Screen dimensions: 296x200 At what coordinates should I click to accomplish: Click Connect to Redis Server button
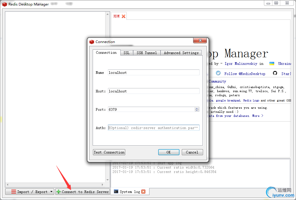[x=82, y=192]
